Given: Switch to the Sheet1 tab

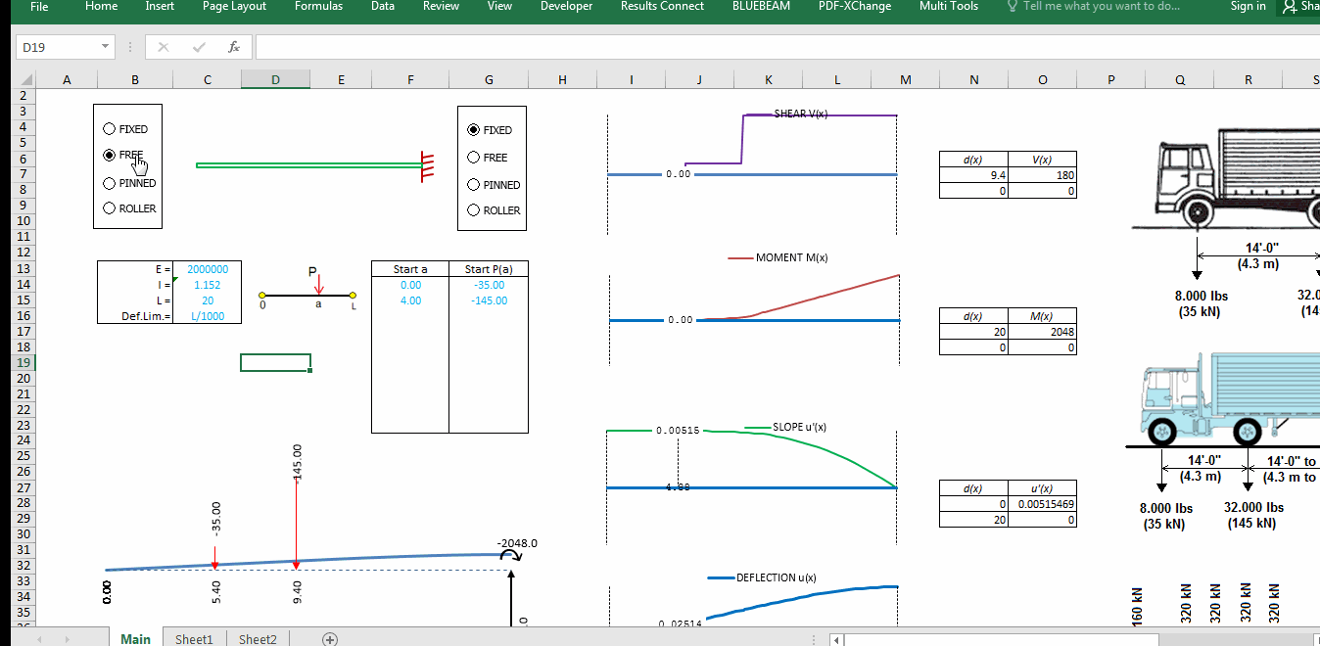Looking at the screenshot, I should click(194, 639).
